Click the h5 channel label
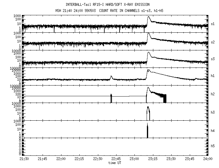Image resolution: width=219 pixels, height=168 pixels. click(213, 147)
